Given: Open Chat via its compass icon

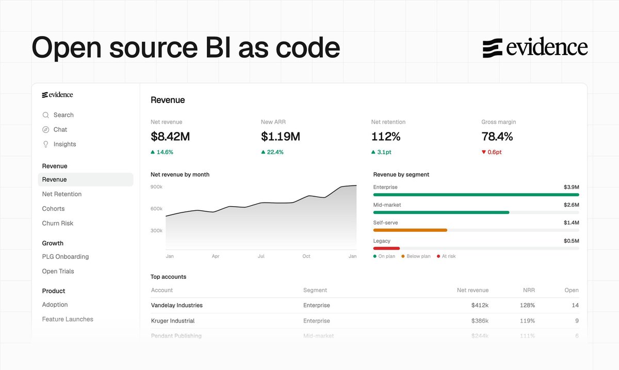Looking at the screenshot, I should coord(46,129).
